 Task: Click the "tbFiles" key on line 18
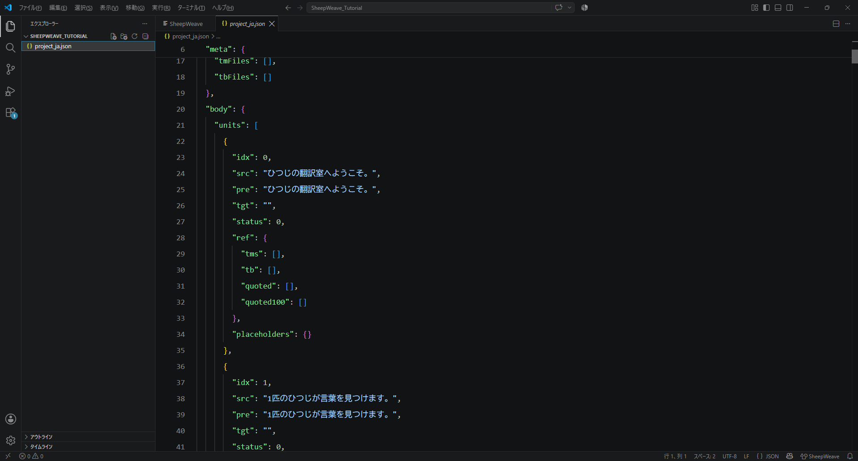[234, 77]
